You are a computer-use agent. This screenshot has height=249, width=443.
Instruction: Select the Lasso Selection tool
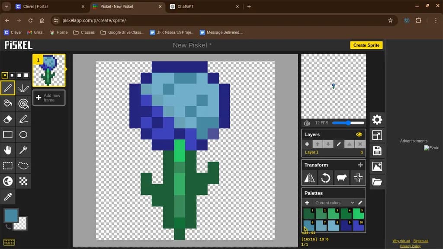23,166
